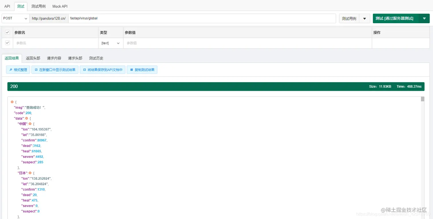Click the Time: 488.27ms text
Screen dimensions: 433x219
click(409, 86)
